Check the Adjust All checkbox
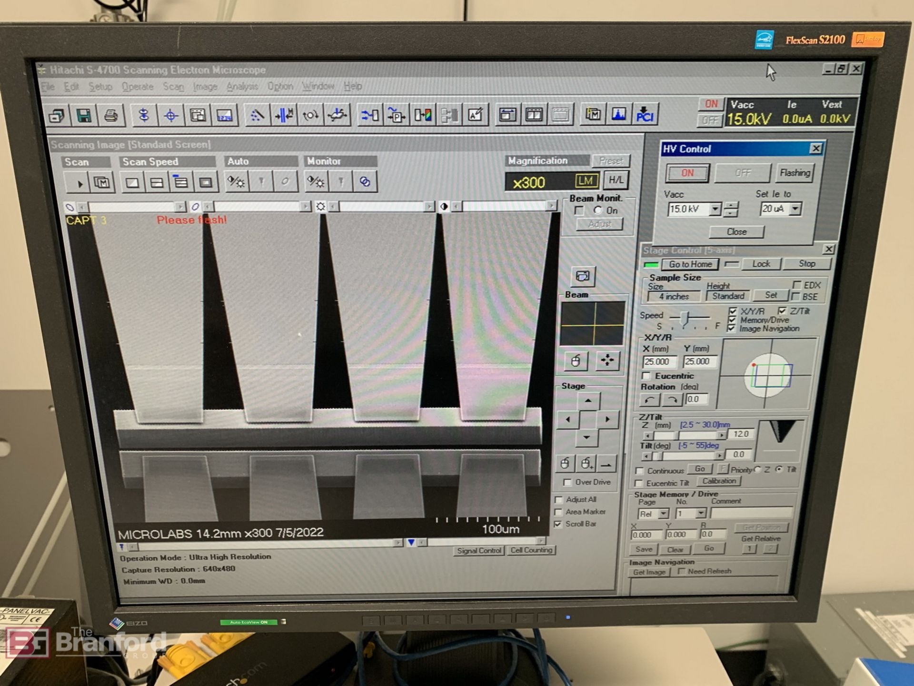This screenshot has width=914, height=686. [558, 500]
